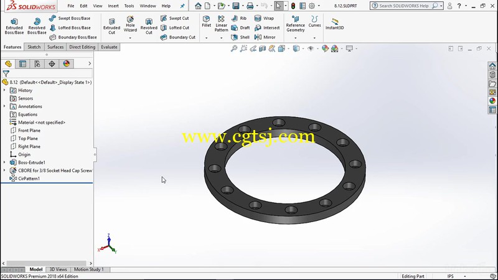The image size is (498, 280).
Task: Switch to the Surfaces tab
Action: coord(55,47)
